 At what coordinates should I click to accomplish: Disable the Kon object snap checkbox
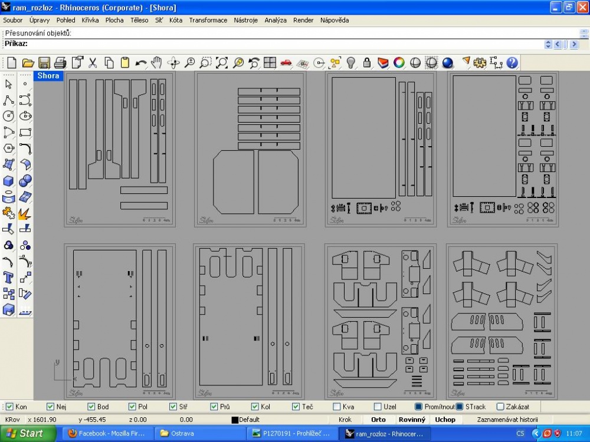pyautogui.click(x=10, y=407)
